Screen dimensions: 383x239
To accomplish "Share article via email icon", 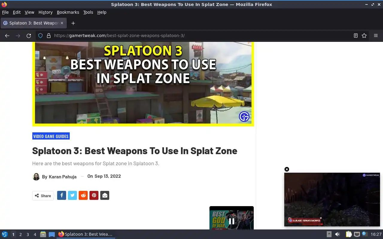I will click(105, 195).
